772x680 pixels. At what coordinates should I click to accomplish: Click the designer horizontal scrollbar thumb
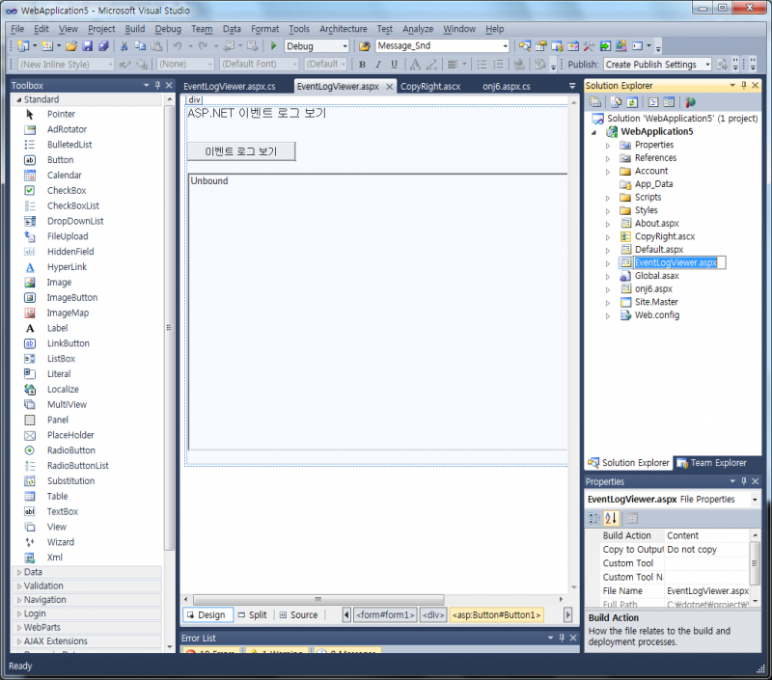[x=318, y=599]
